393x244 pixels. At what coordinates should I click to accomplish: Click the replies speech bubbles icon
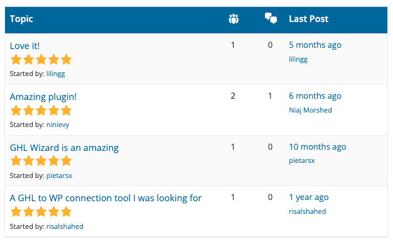pos(271,19)
